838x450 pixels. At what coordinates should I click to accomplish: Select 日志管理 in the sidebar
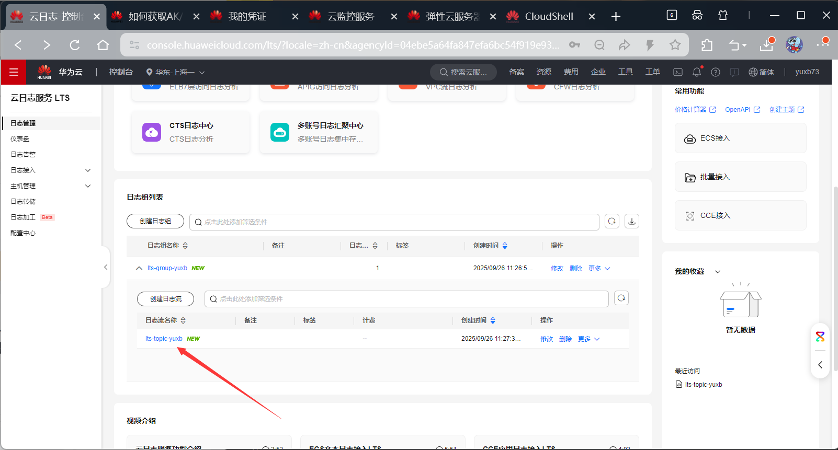(x=50, y=123)
